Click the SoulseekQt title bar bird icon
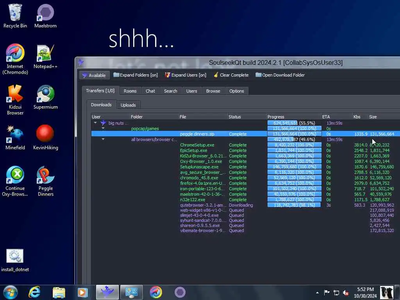This screenshot has height=300, width=400. (x=81, y=62)
